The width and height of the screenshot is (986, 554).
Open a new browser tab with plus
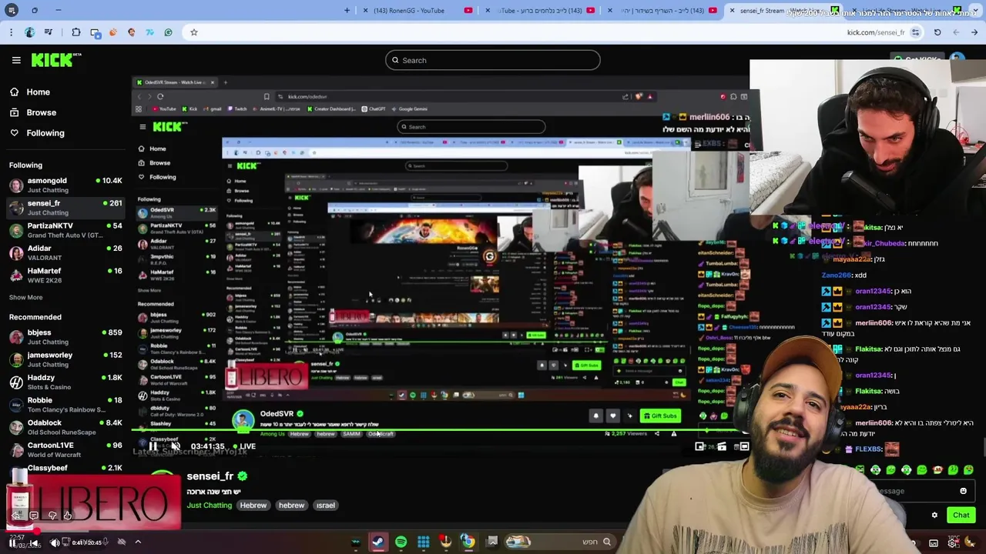(347, 10)
